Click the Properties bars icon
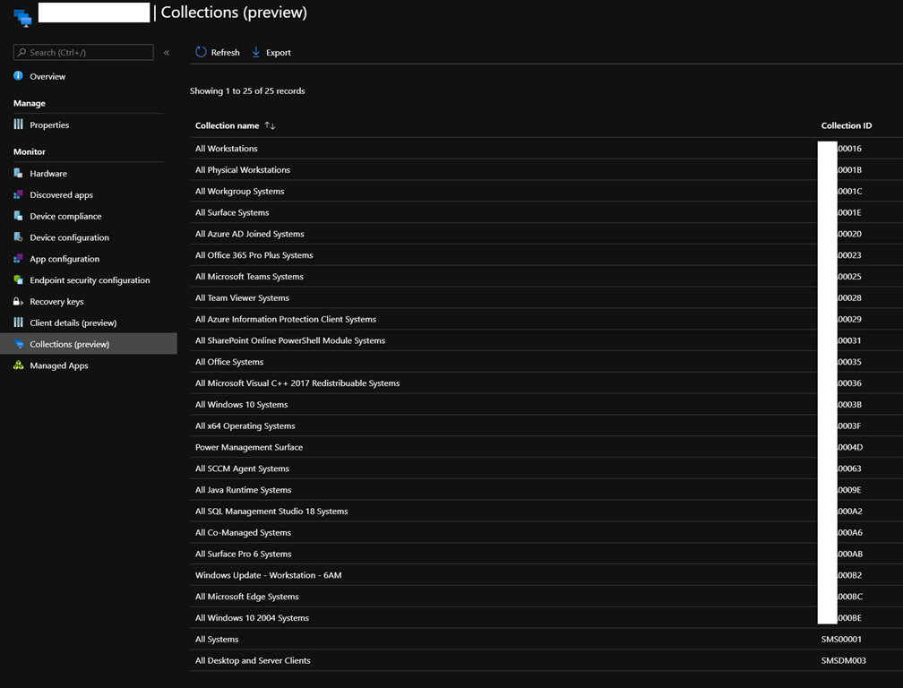The width and height of the screenshot is (903, 688). click(x=18, y=125)
